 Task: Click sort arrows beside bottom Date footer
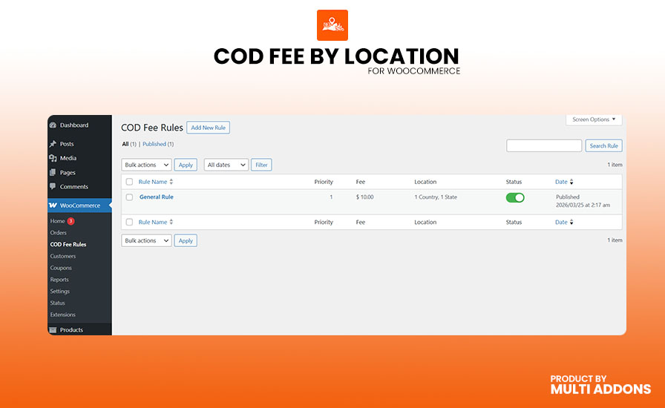point(571,222)
